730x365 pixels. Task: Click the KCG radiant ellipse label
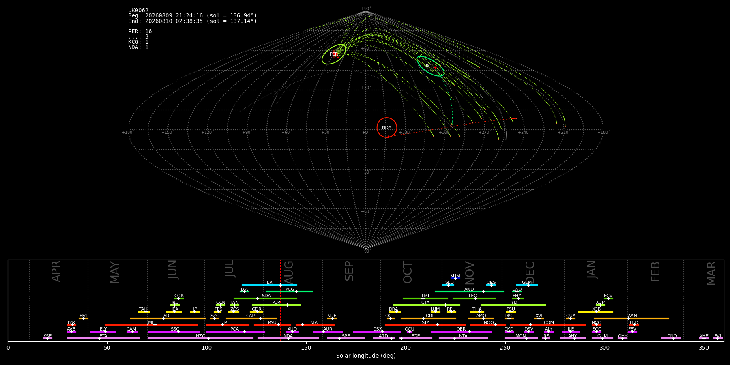coord(430,66)
